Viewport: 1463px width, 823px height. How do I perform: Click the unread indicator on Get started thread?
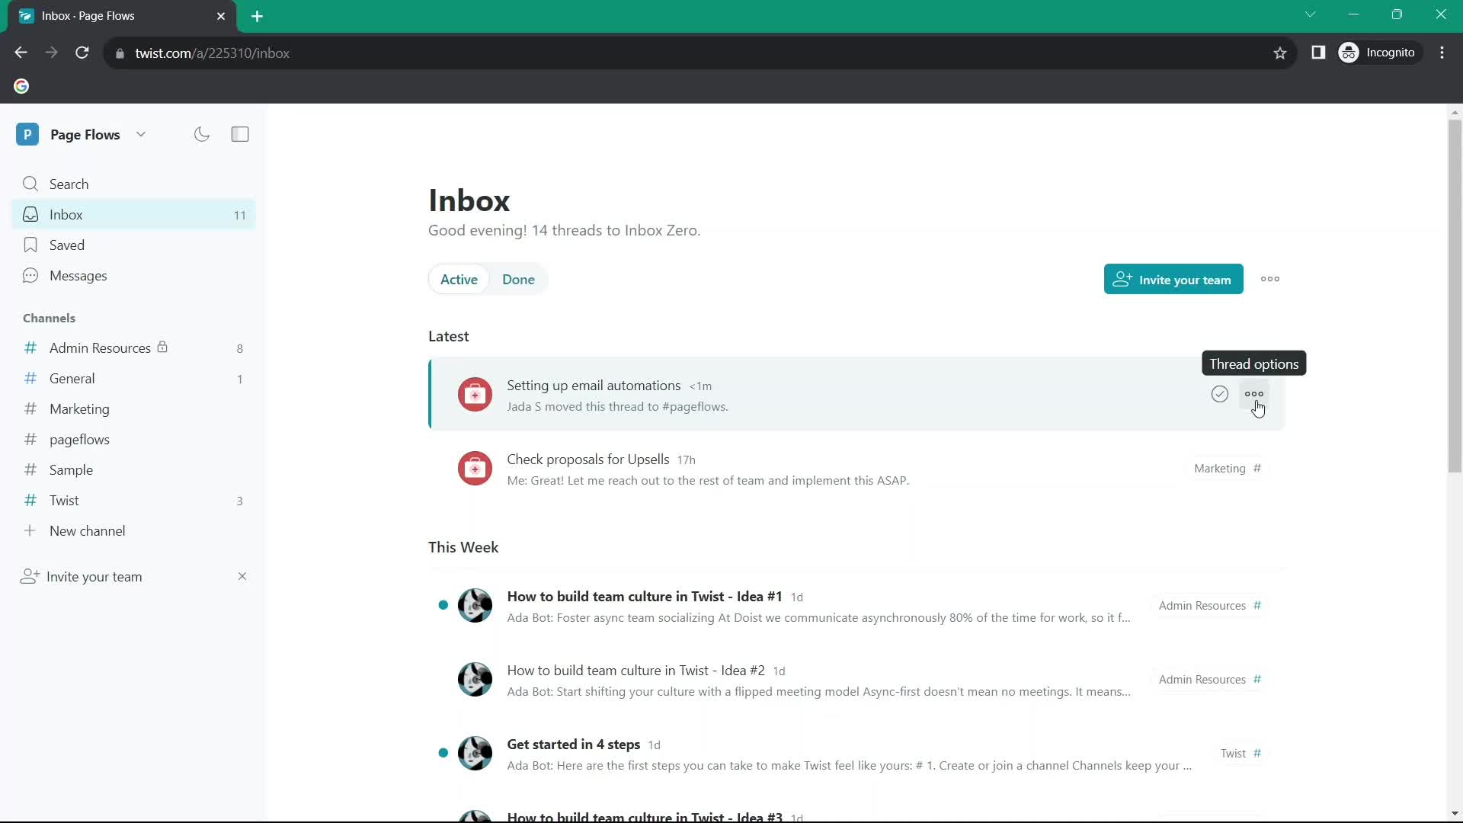pos(443,753)
